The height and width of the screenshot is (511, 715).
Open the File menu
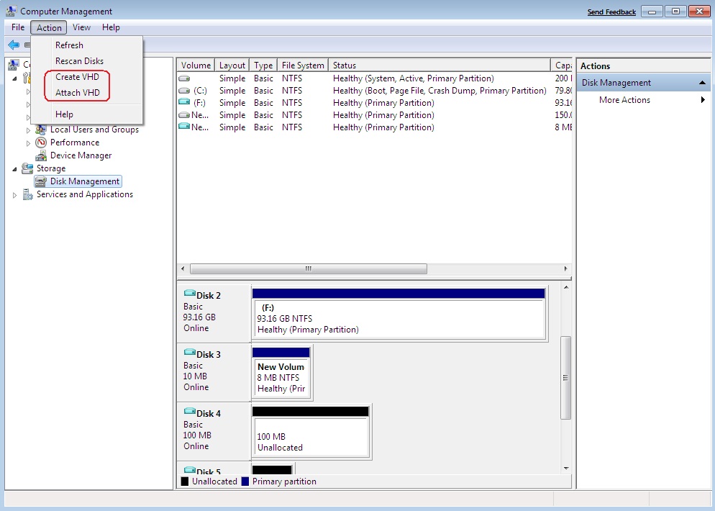pyautogui.click(x=18, y=27)
